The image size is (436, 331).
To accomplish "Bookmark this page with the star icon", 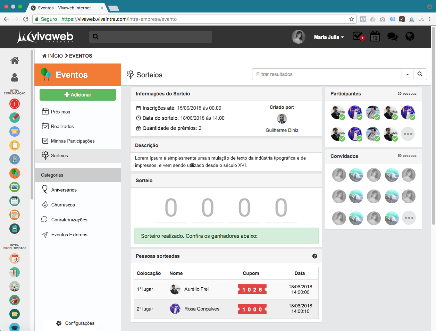I will coord(351,19).
